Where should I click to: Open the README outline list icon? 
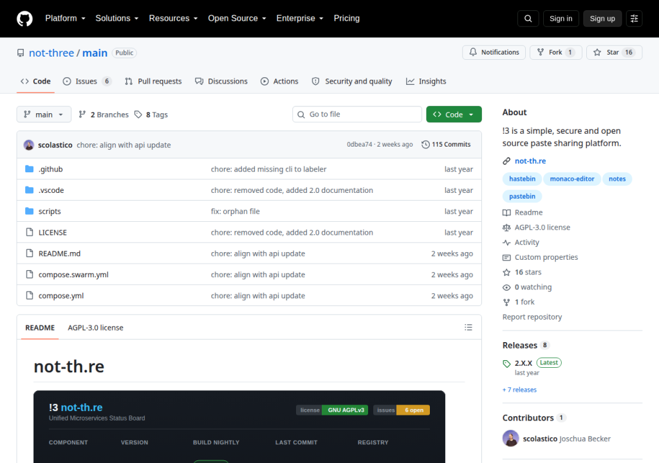coord(469,327)
